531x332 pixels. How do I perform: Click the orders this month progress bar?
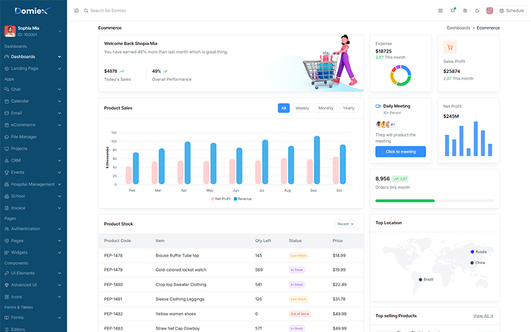pos(435,201)
